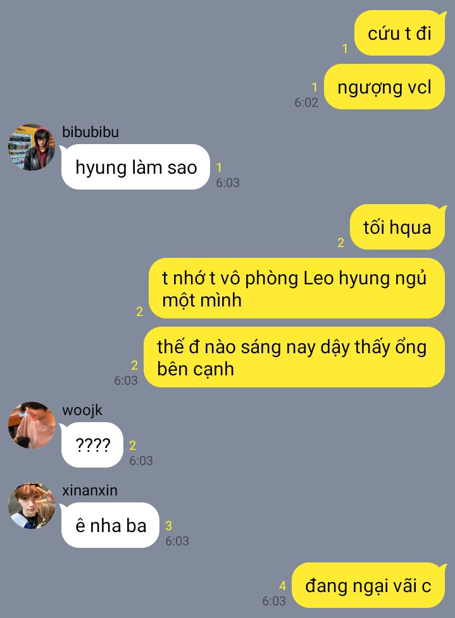Viewport: 455px width, 618px height.
Task: Tap the woojk username label
Action: [82, 410]
